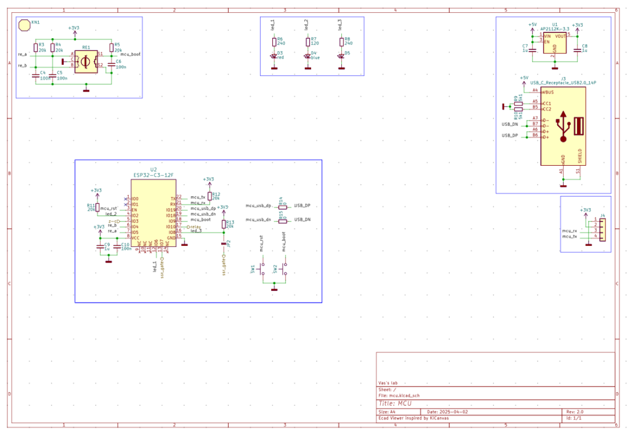Click the mcu_boot label near R5
The width and height of the screenshot is (627, 437).
point(131,54)
